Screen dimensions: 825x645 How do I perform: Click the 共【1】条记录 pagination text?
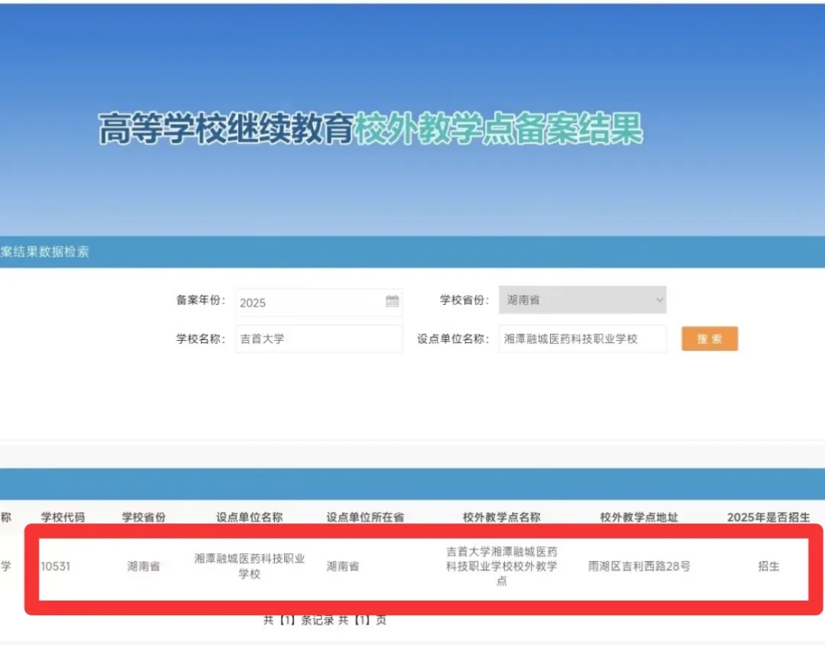pyautogui.click(x=299, y=620)
